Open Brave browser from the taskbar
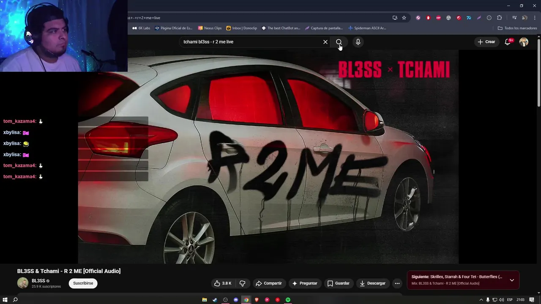The image size is (541, 304). (x=257, y=300)
